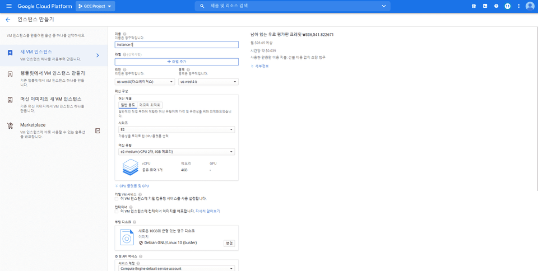Click the remaining credit ₩336,541.822671 text
This screenshot has height=271, width=538.
[293, 35]
